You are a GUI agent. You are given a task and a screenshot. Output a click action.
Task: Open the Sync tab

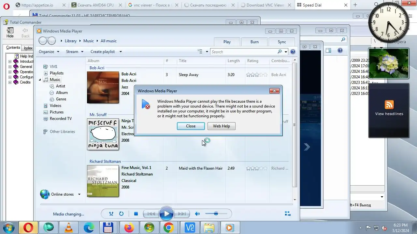pos(282,42)
